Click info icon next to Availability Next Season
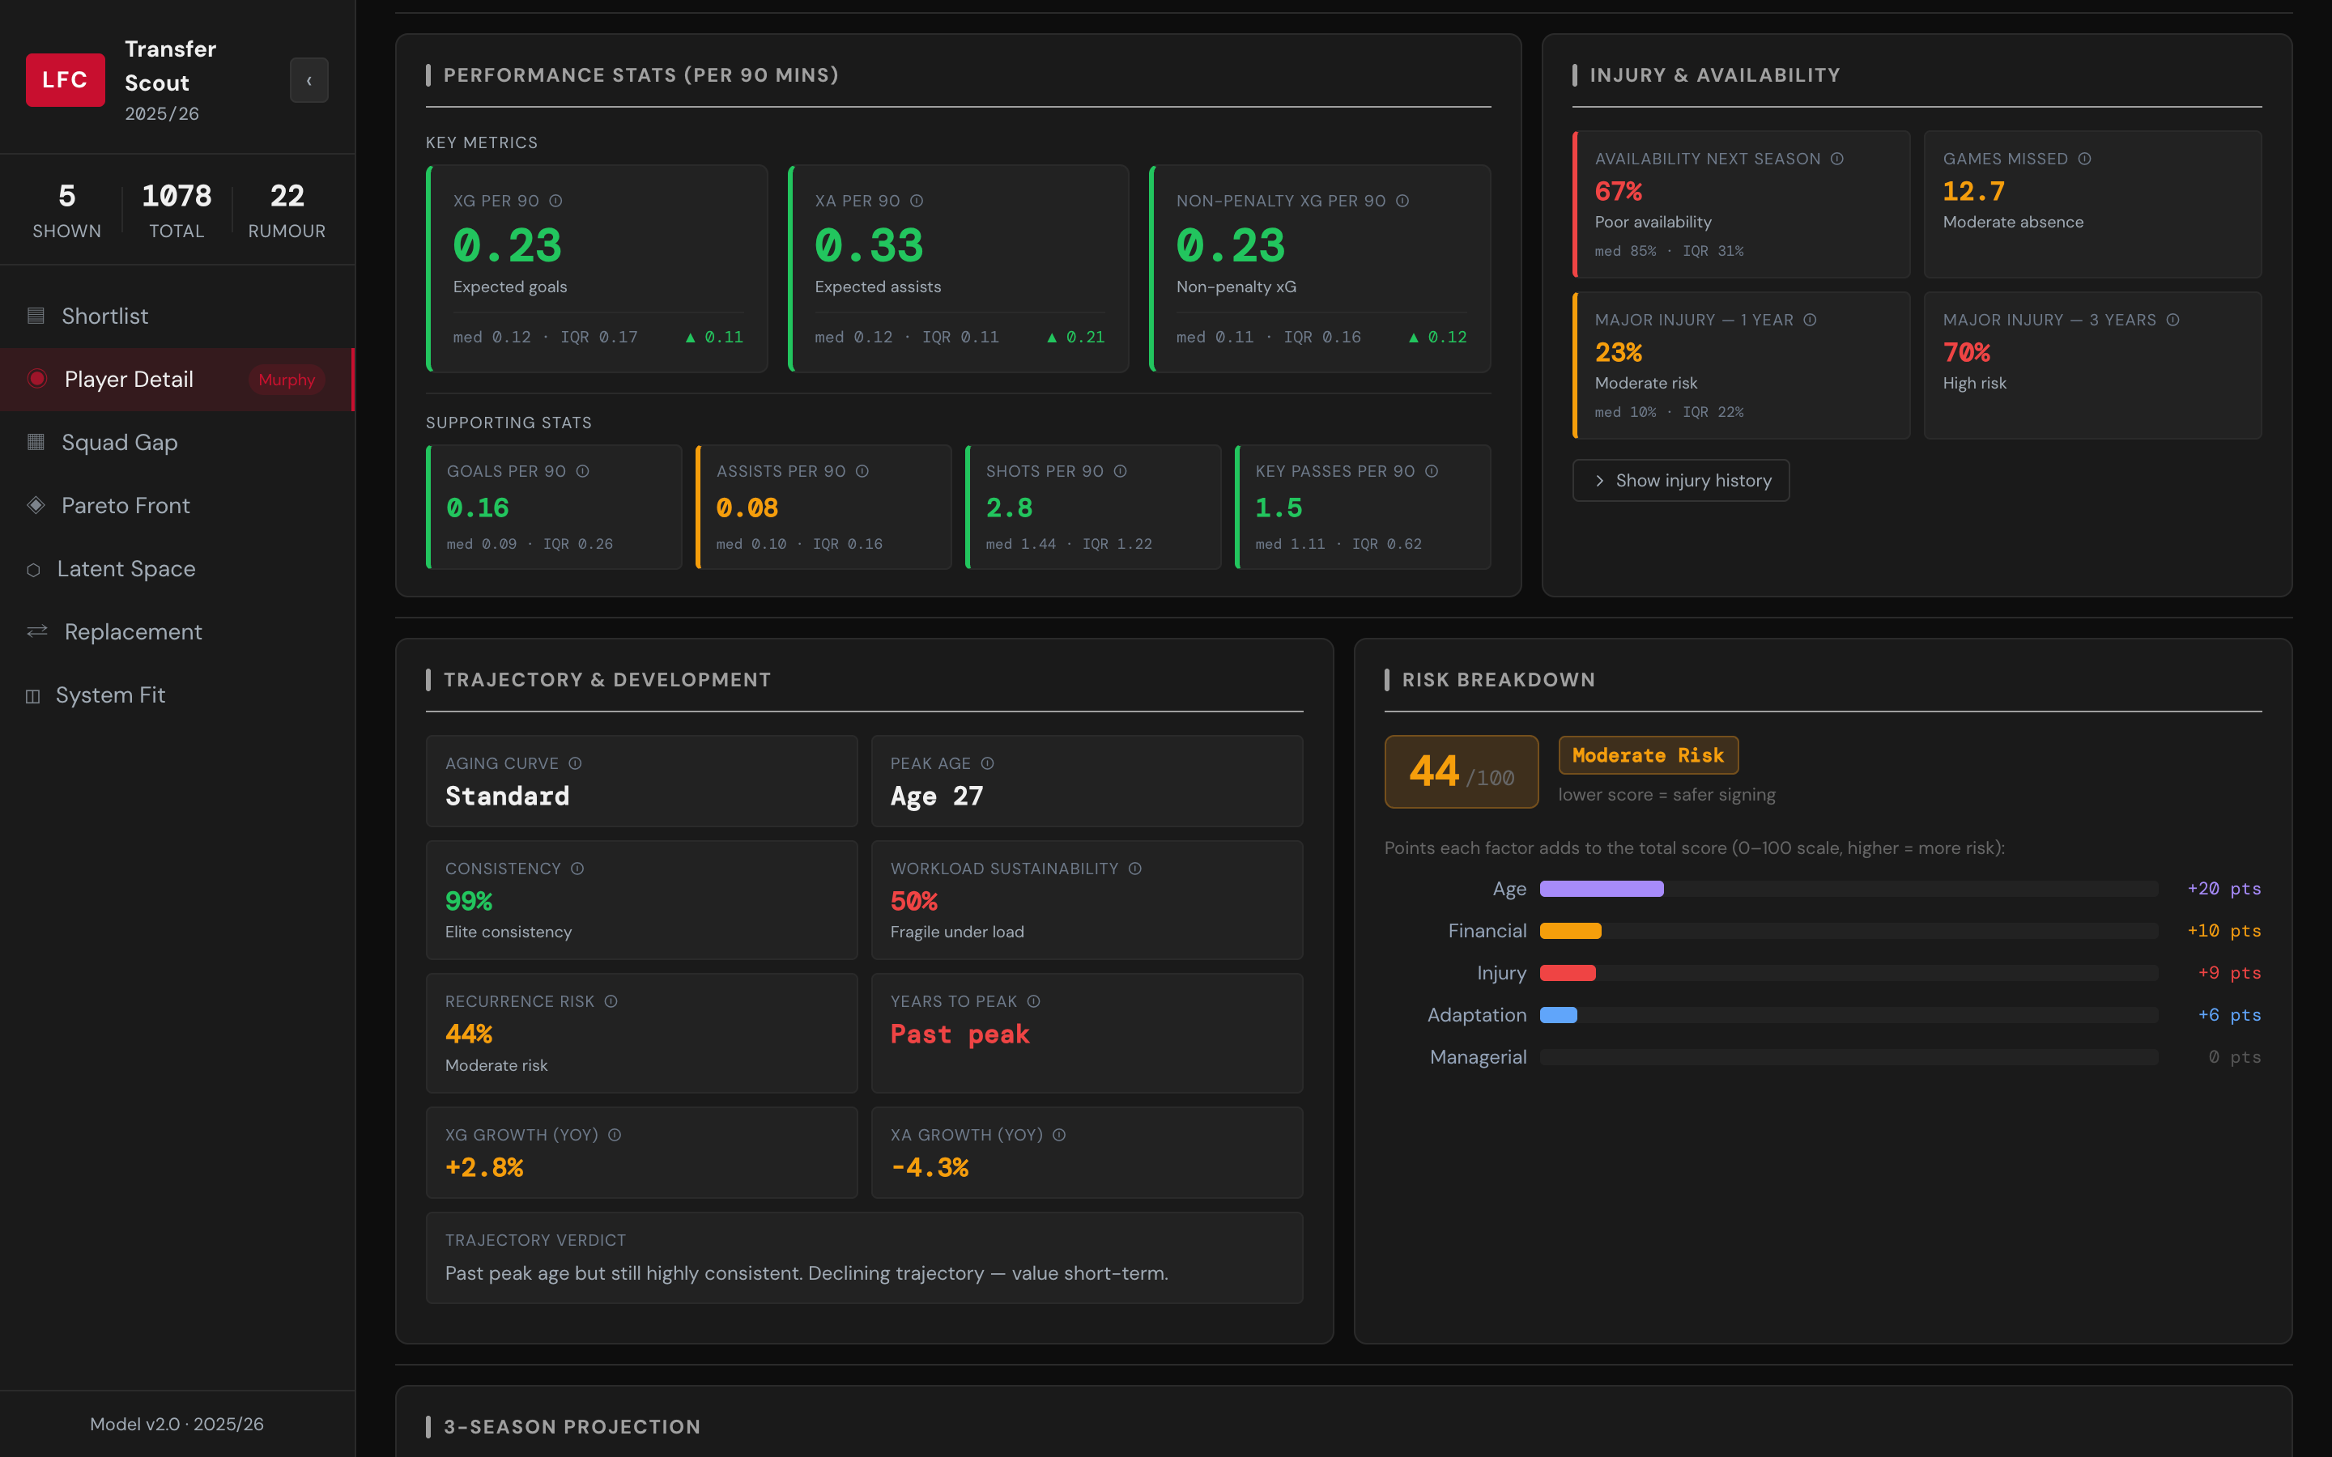The image size is (2332, 1457). point(1836,158)
